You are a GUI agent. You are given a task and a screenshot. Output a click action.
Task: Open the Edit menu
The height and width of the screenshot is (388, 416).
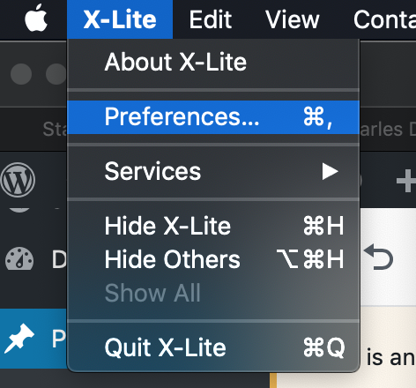point(211,19)
